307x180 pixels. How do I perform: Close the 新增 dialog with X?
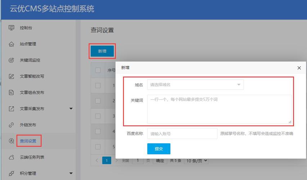tap(299, 68)
